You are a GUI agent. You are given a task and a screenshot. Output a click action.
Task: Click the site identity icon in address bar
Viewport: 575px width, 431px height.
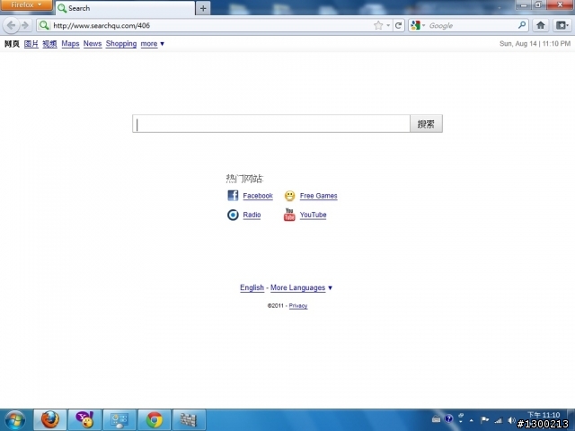point(44,25)
